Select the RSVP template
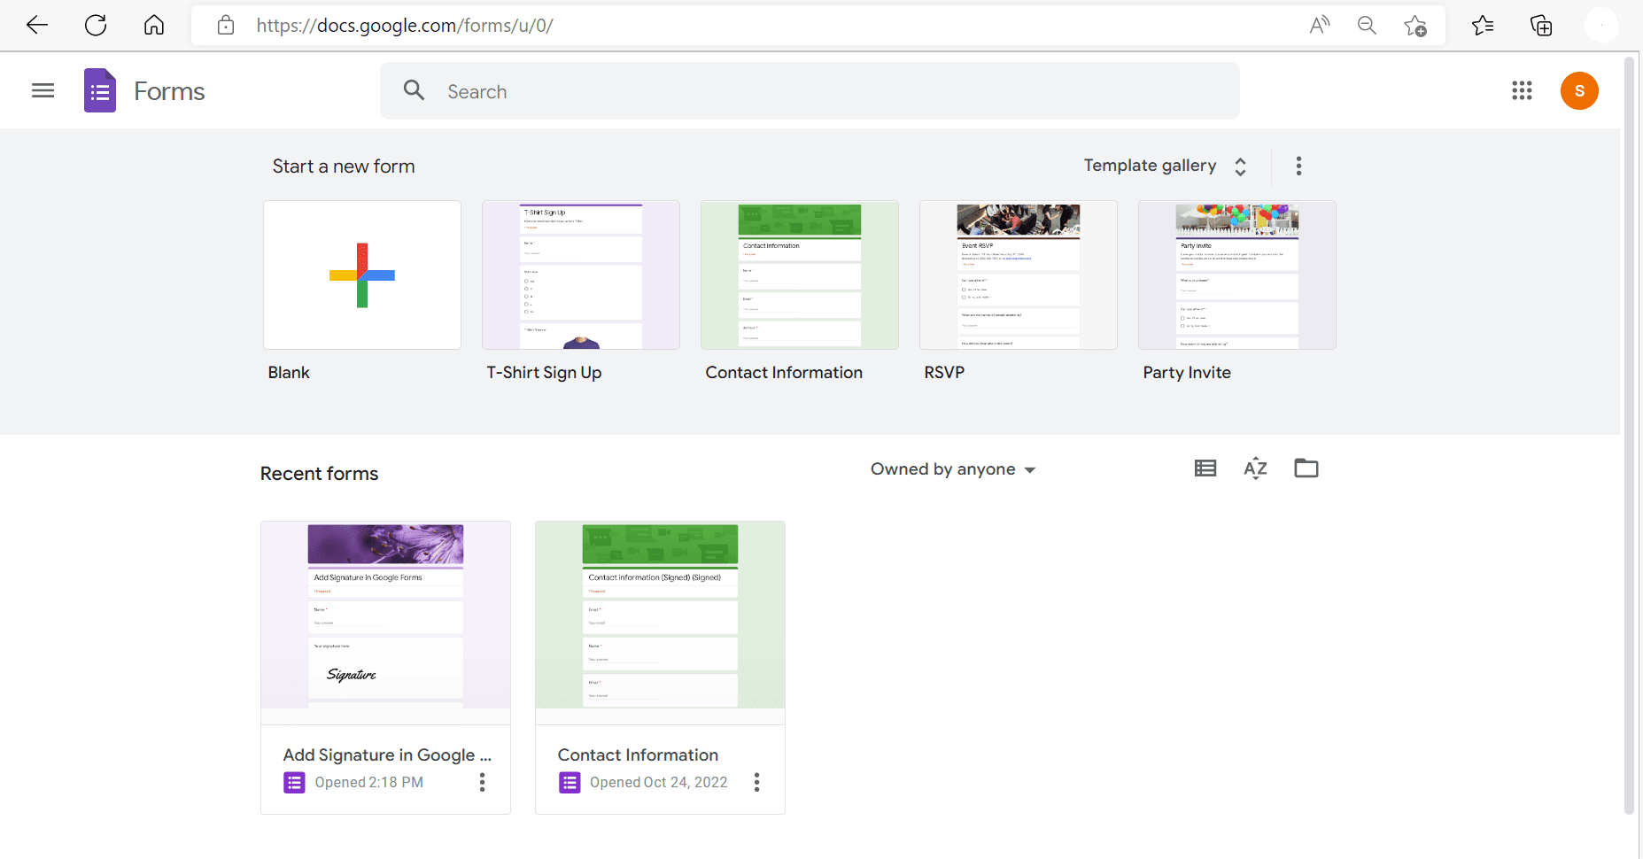This screenshot has height=859, width=1643. (1019, 275)
